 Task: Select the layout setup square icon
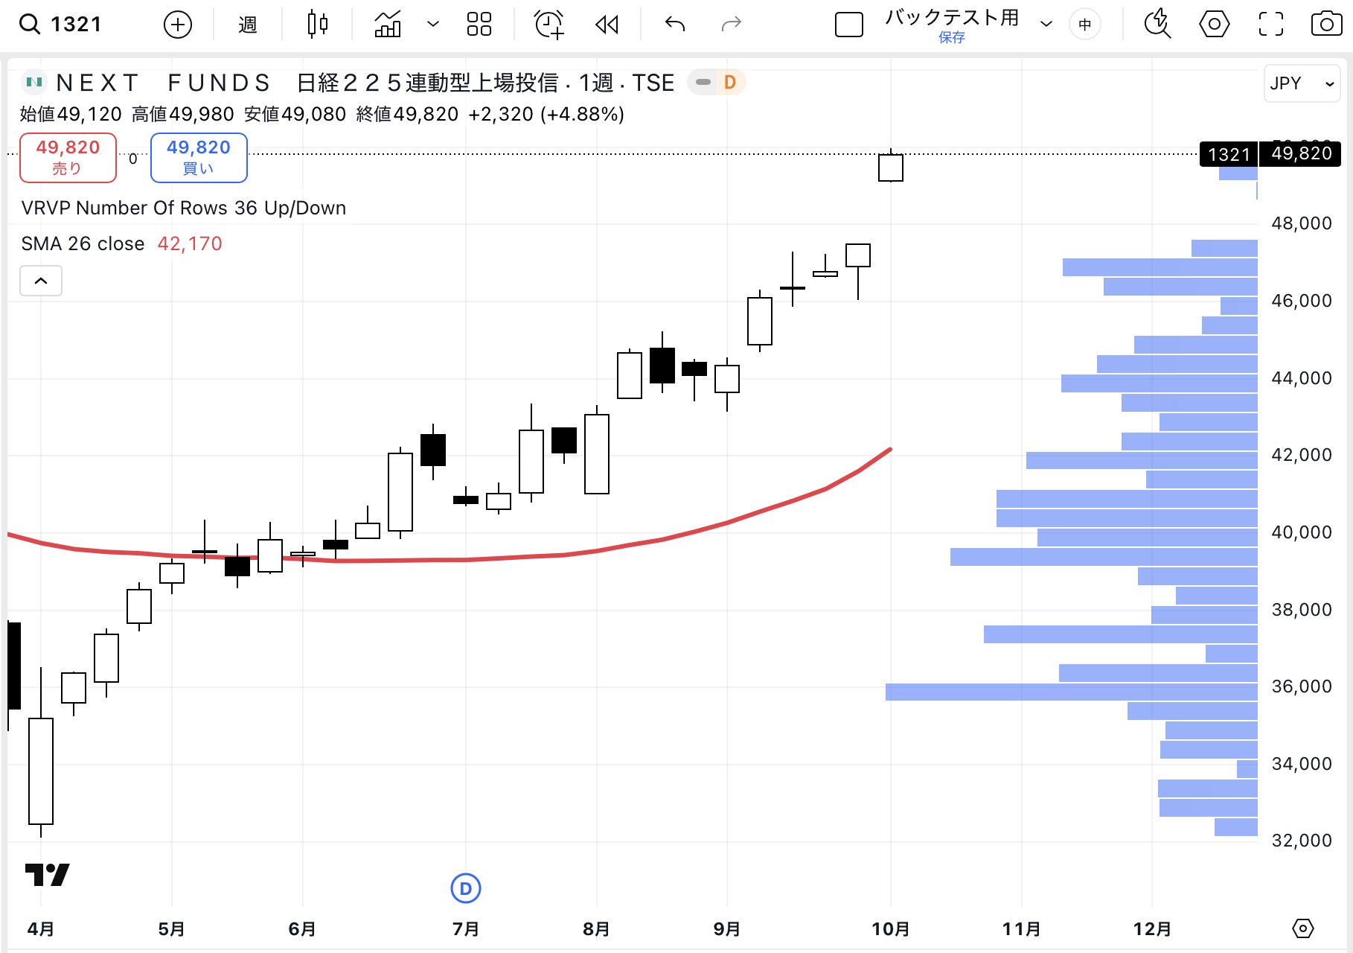tap(848, 25)
